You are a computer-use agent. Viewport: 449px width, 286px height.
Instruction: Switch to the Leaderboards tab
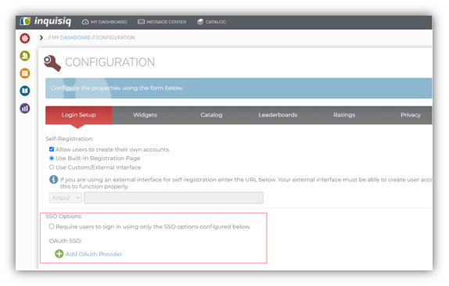click(x=278, y=115)
